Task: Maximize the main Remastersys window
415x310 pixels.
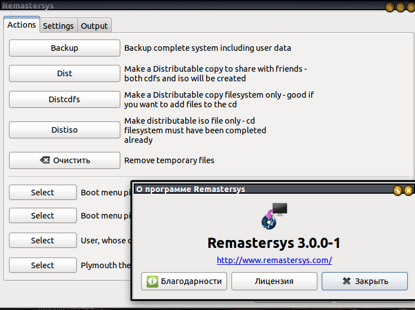Action: click(x=400, y=7)
